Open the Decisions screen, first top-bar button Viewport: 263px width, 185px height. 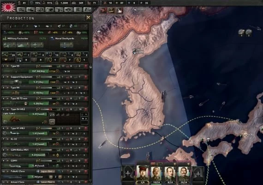click(x=21, y=9)
